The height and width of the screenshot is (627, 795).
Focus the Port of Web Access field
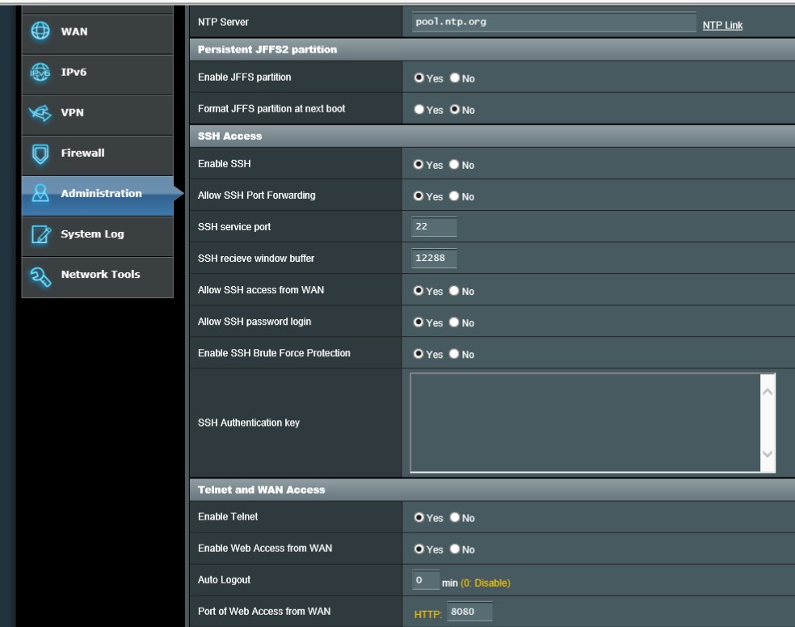click(x=469, y=612)
